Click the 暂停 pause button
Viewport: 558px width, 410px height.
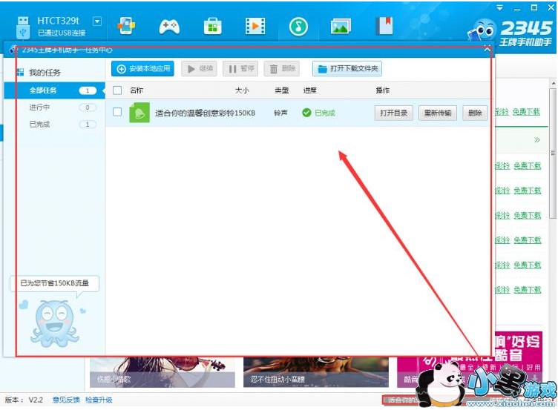(240, 68)
